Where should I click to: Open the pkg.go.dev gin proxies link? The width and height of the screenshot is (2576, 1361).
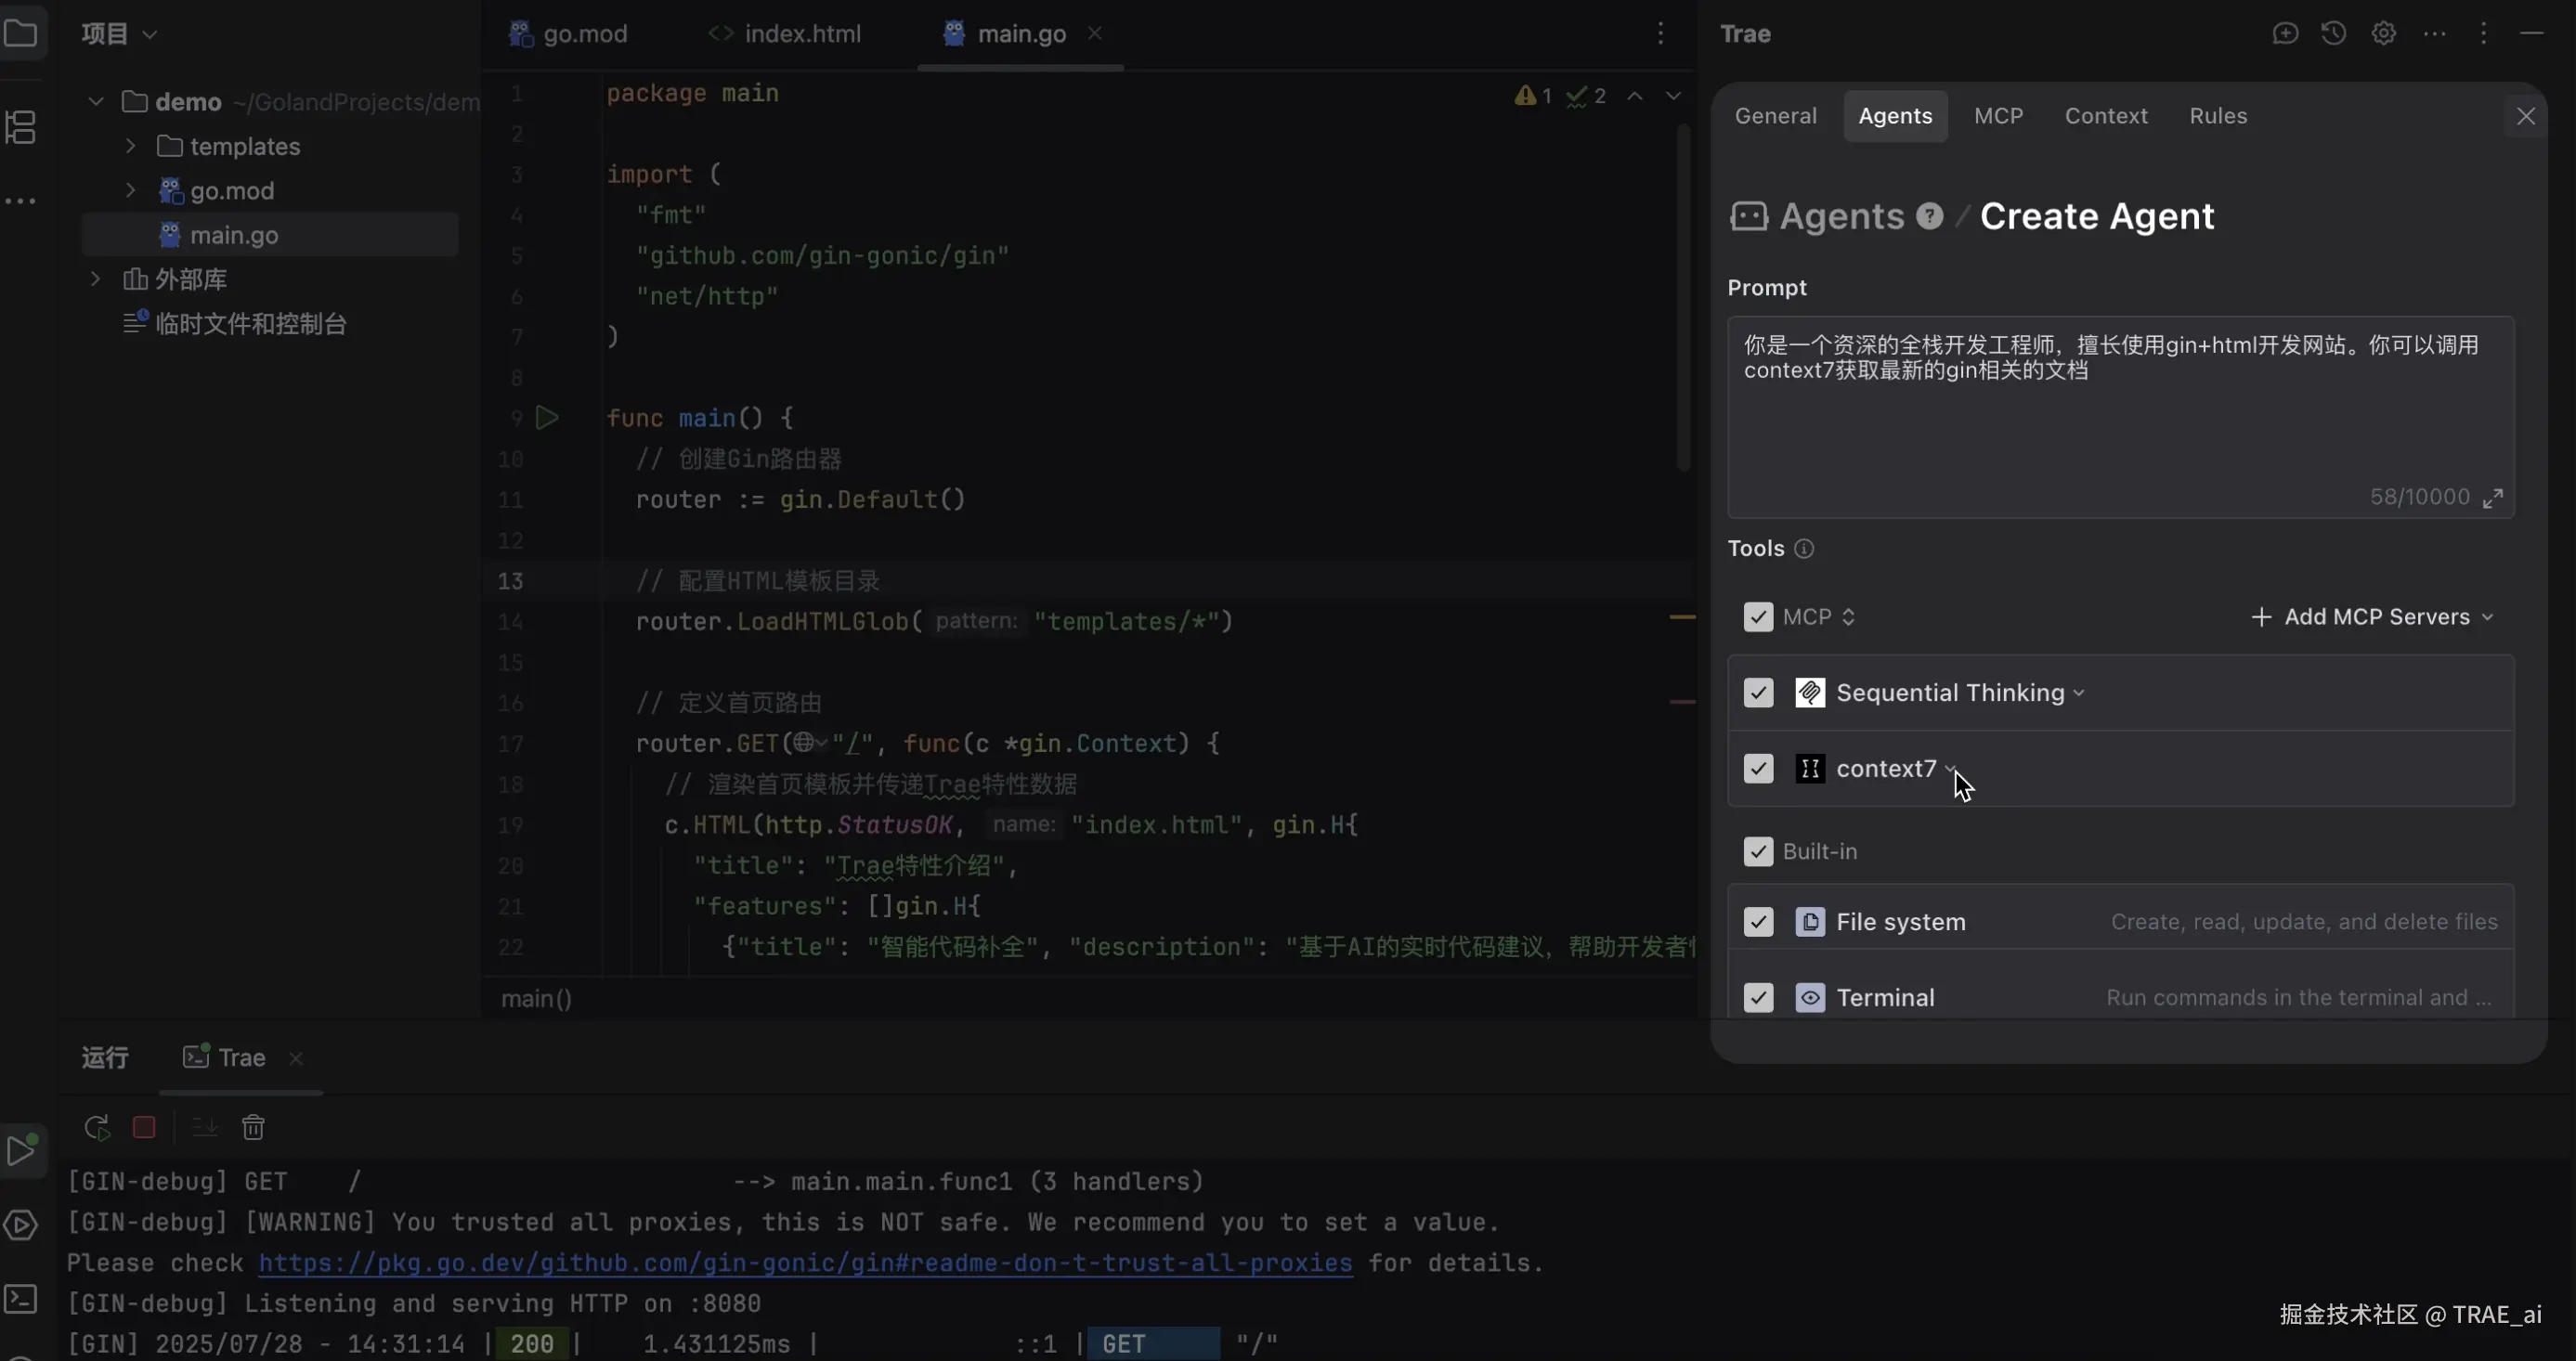coord(805,1263)
